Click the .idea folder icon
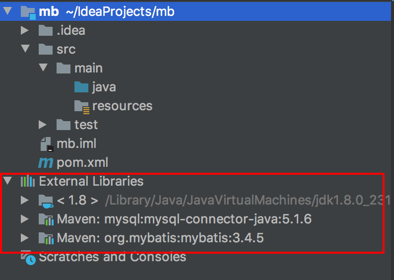The height and width of the screenshot is (280, 394). (x=46, y=31)
